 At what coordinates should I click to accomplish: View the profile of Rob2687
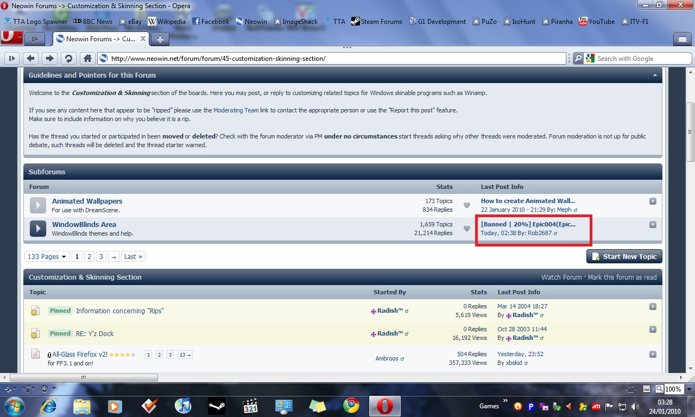click(540, 233)
